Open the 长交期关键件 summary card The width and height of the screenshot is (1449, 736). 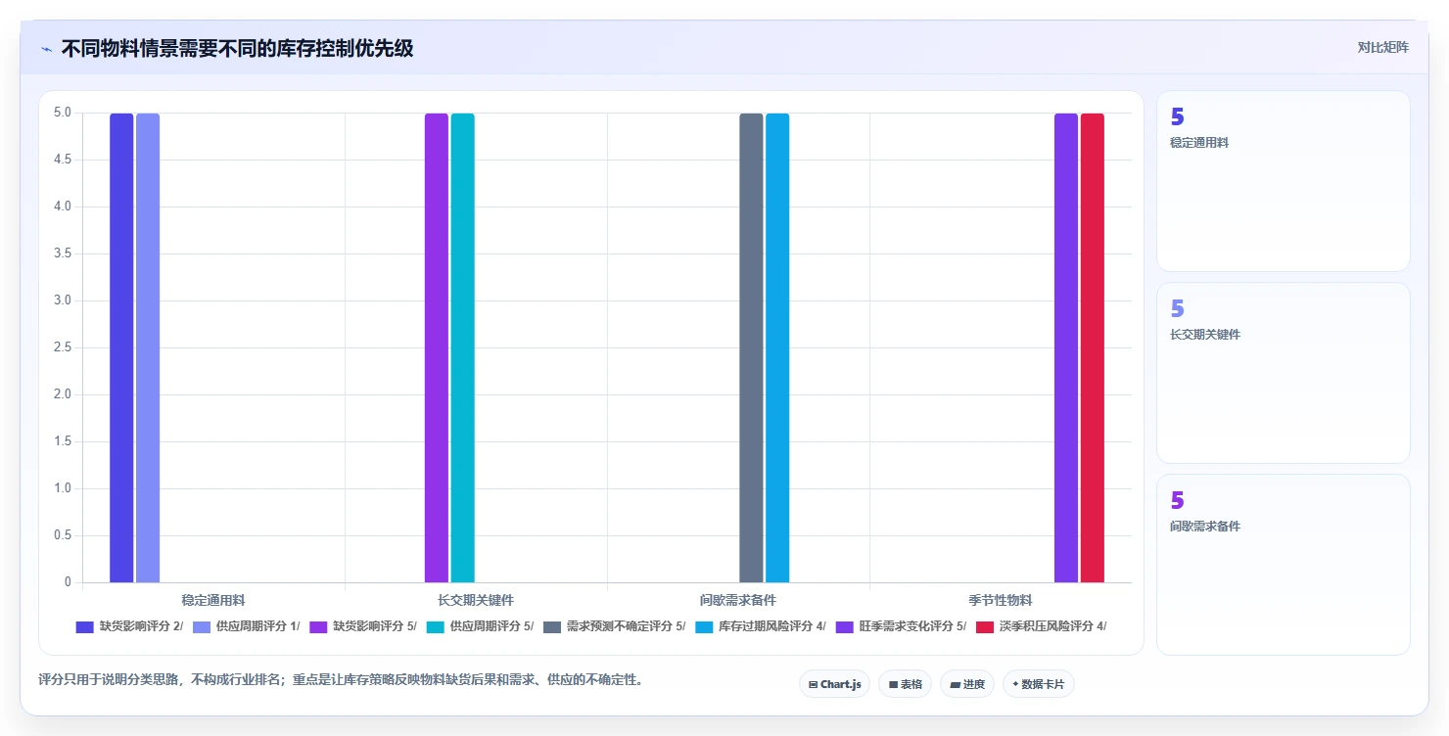(1284, 373)
